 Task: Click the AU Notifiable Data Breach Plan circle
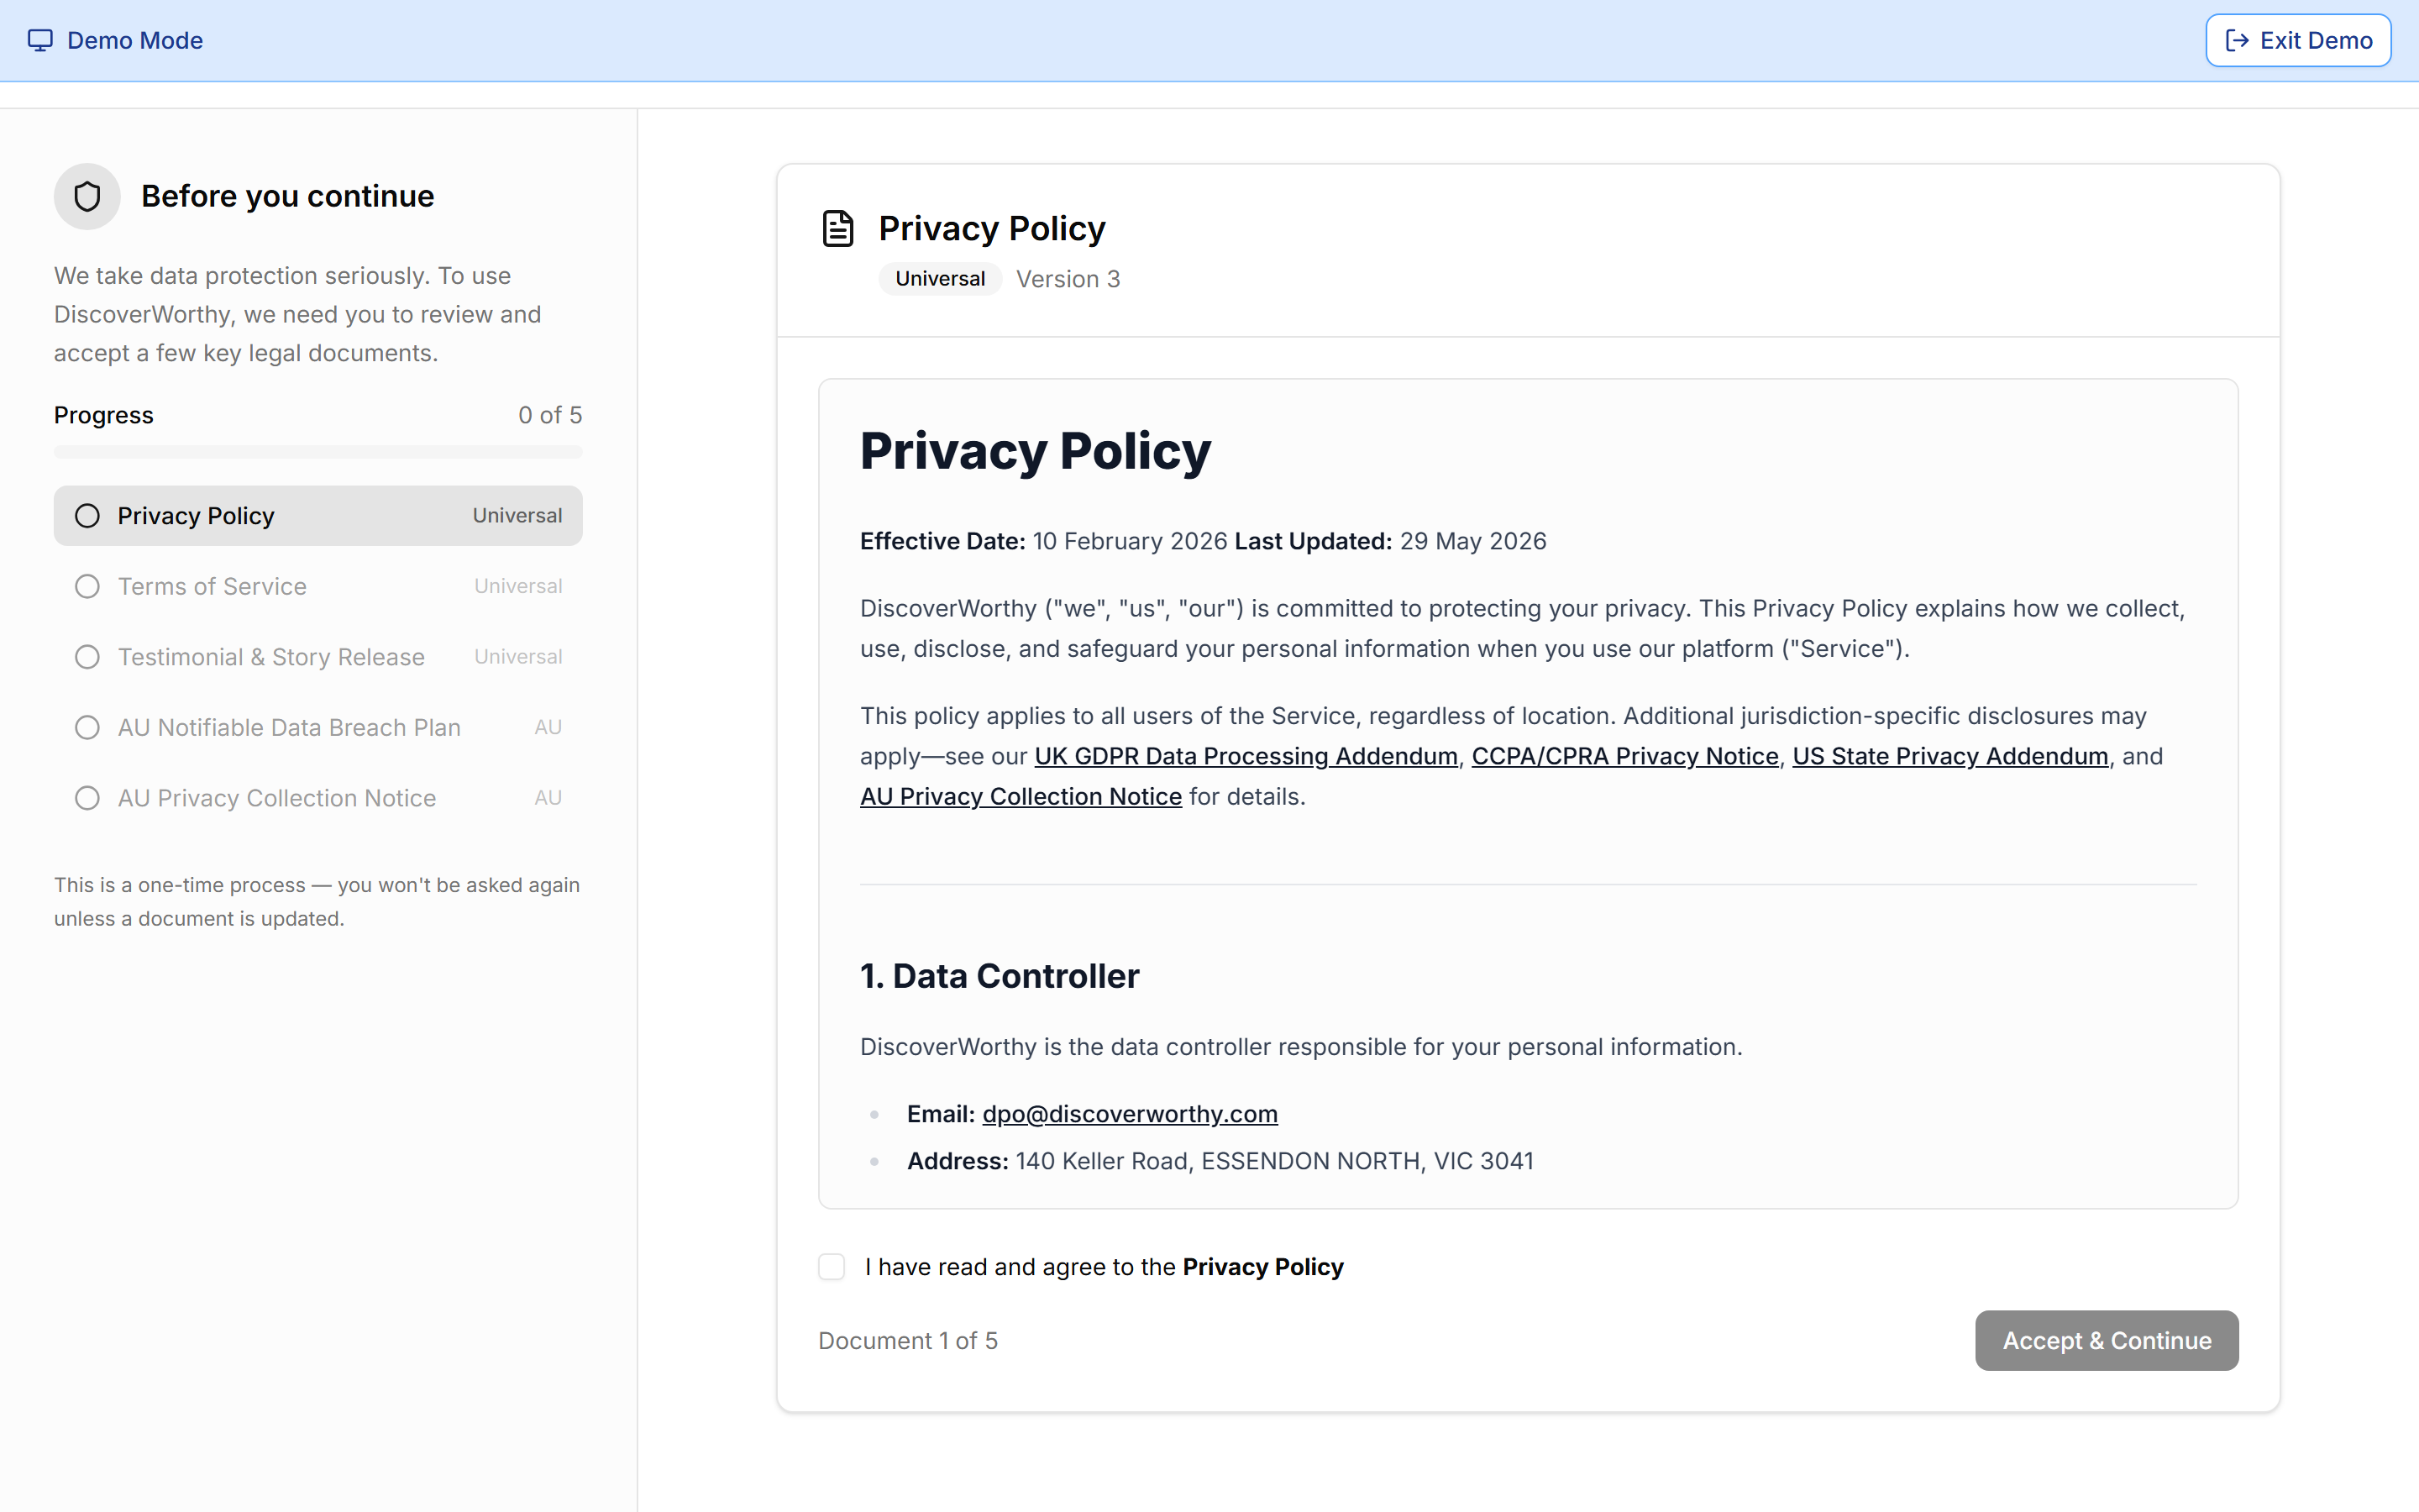pos(87,727)
